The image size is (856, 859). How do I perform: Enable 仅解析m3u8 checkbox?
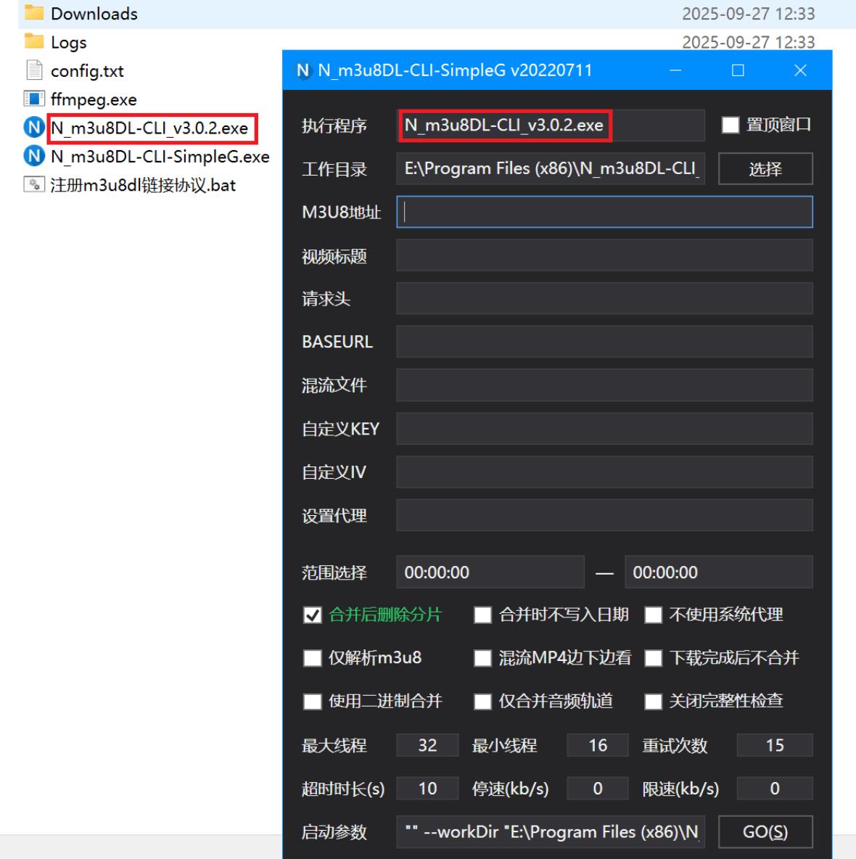click(313, 658)
